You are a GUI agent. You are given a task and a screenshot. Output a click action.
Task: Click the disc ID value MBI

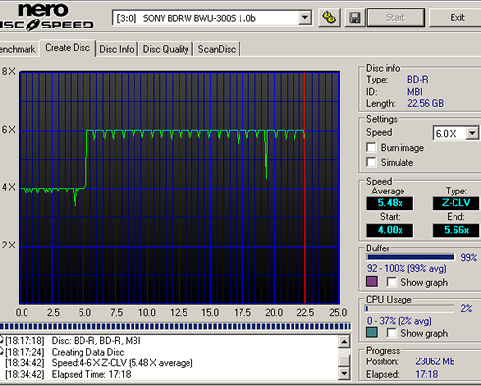415,92
